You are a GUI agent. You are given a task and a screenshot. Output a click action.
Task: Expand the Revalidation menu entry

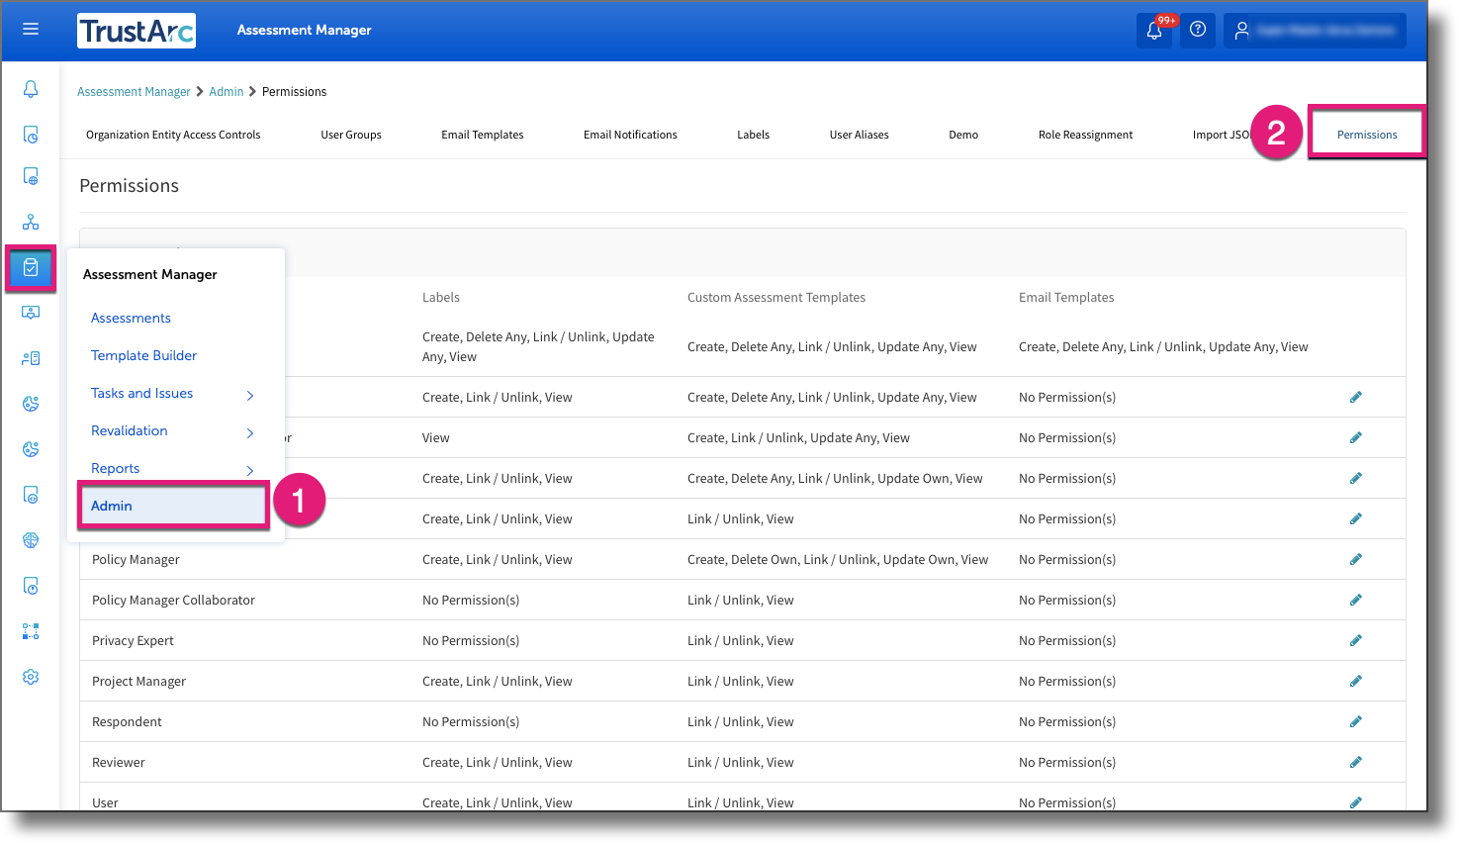(130, 430)
